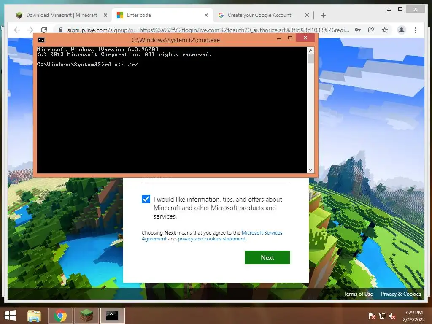The width and height of the screenshot is (432, 324).
Task: Click cmd scrollbar thumb
Action: 310,59
